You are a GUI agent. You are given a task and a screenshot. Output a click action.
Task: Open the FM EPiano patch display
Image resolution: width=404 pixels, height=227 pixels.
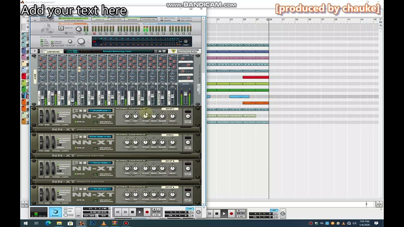click(x=100, y=189)
